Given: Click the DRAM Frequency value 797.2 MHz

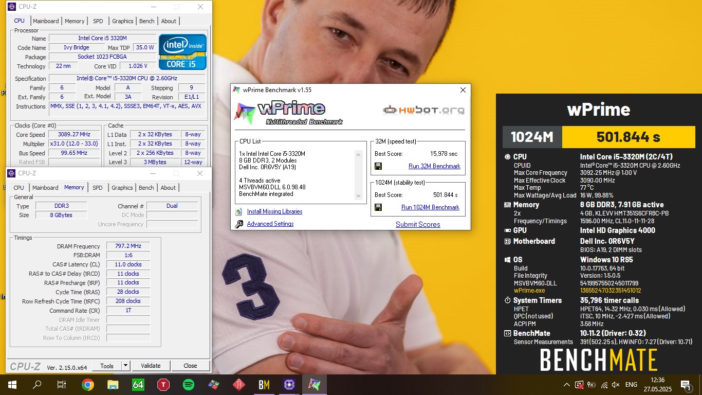Looking at the screenshot, I should pos(128,246).
